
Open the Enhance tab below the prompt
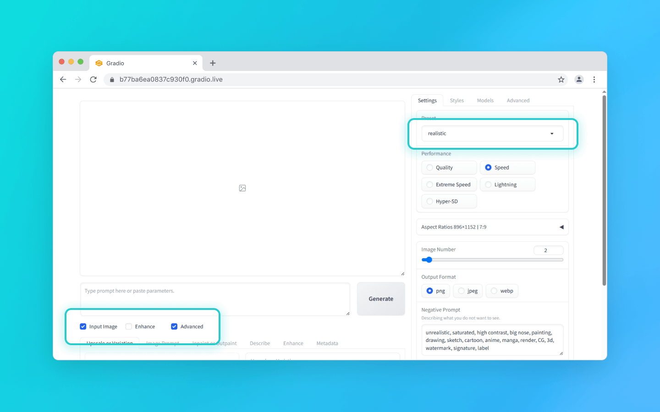pyautogui.click(x=293, y=343)
